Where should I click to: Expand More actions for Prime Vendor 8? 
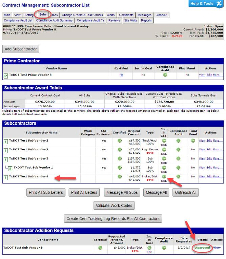[x=218, y=75]
